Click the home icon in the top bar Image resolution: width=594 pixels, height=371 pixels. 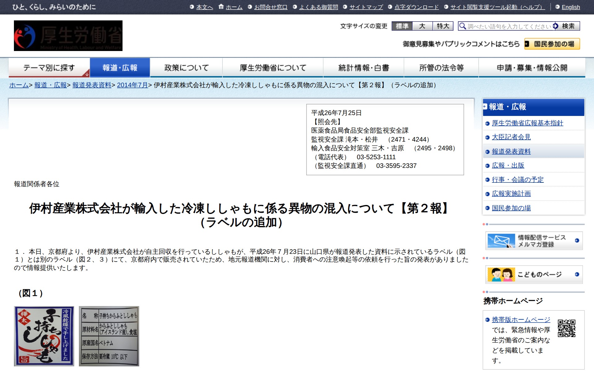[221, 7]
